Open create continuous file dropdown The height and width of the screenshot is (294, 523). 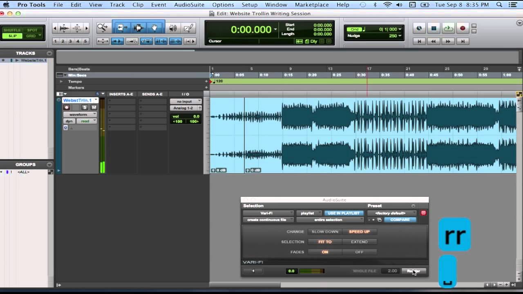(268, 220)
